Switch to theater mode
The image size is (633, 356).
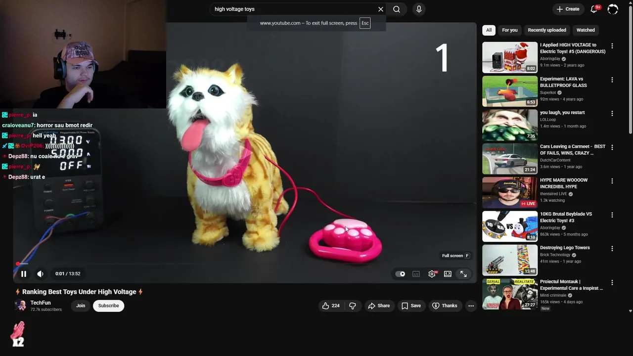448,274
